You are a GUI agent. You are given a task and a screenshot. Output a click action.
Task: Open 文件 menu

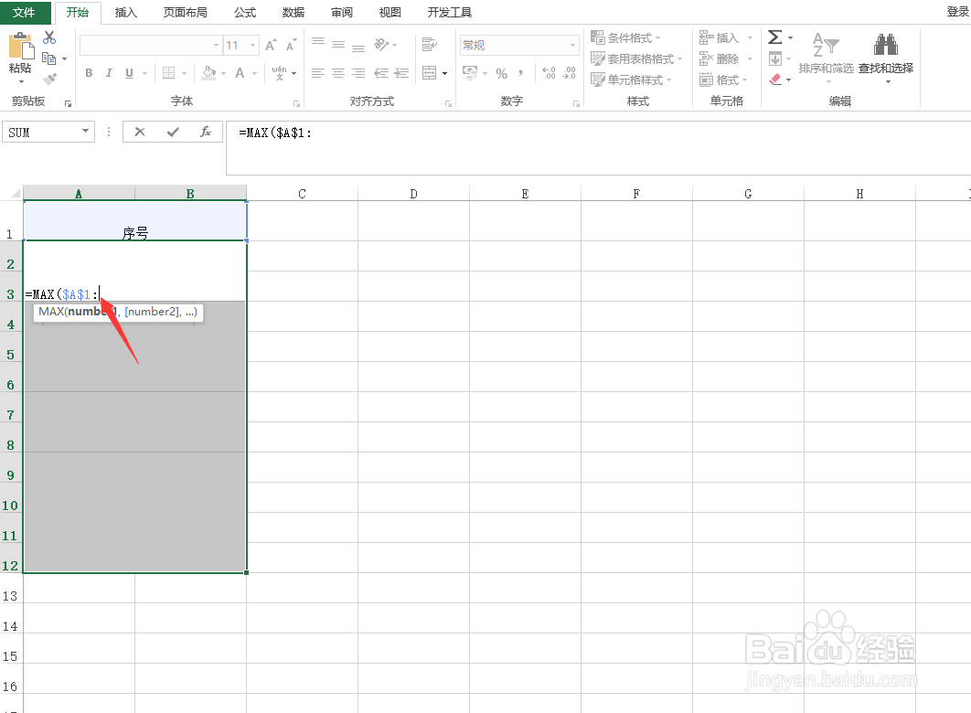(24, 13)
